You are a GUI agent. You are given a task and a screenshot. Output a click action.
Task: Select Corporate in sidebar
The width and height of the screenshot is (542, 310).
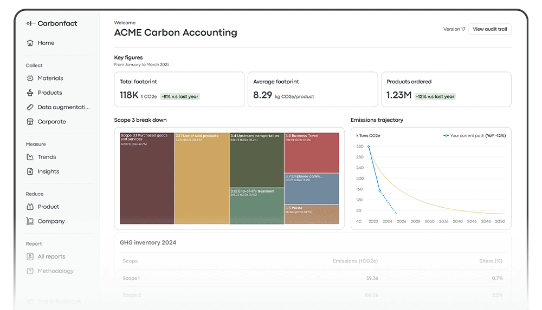pyautogui.click(x=52, y=122)
